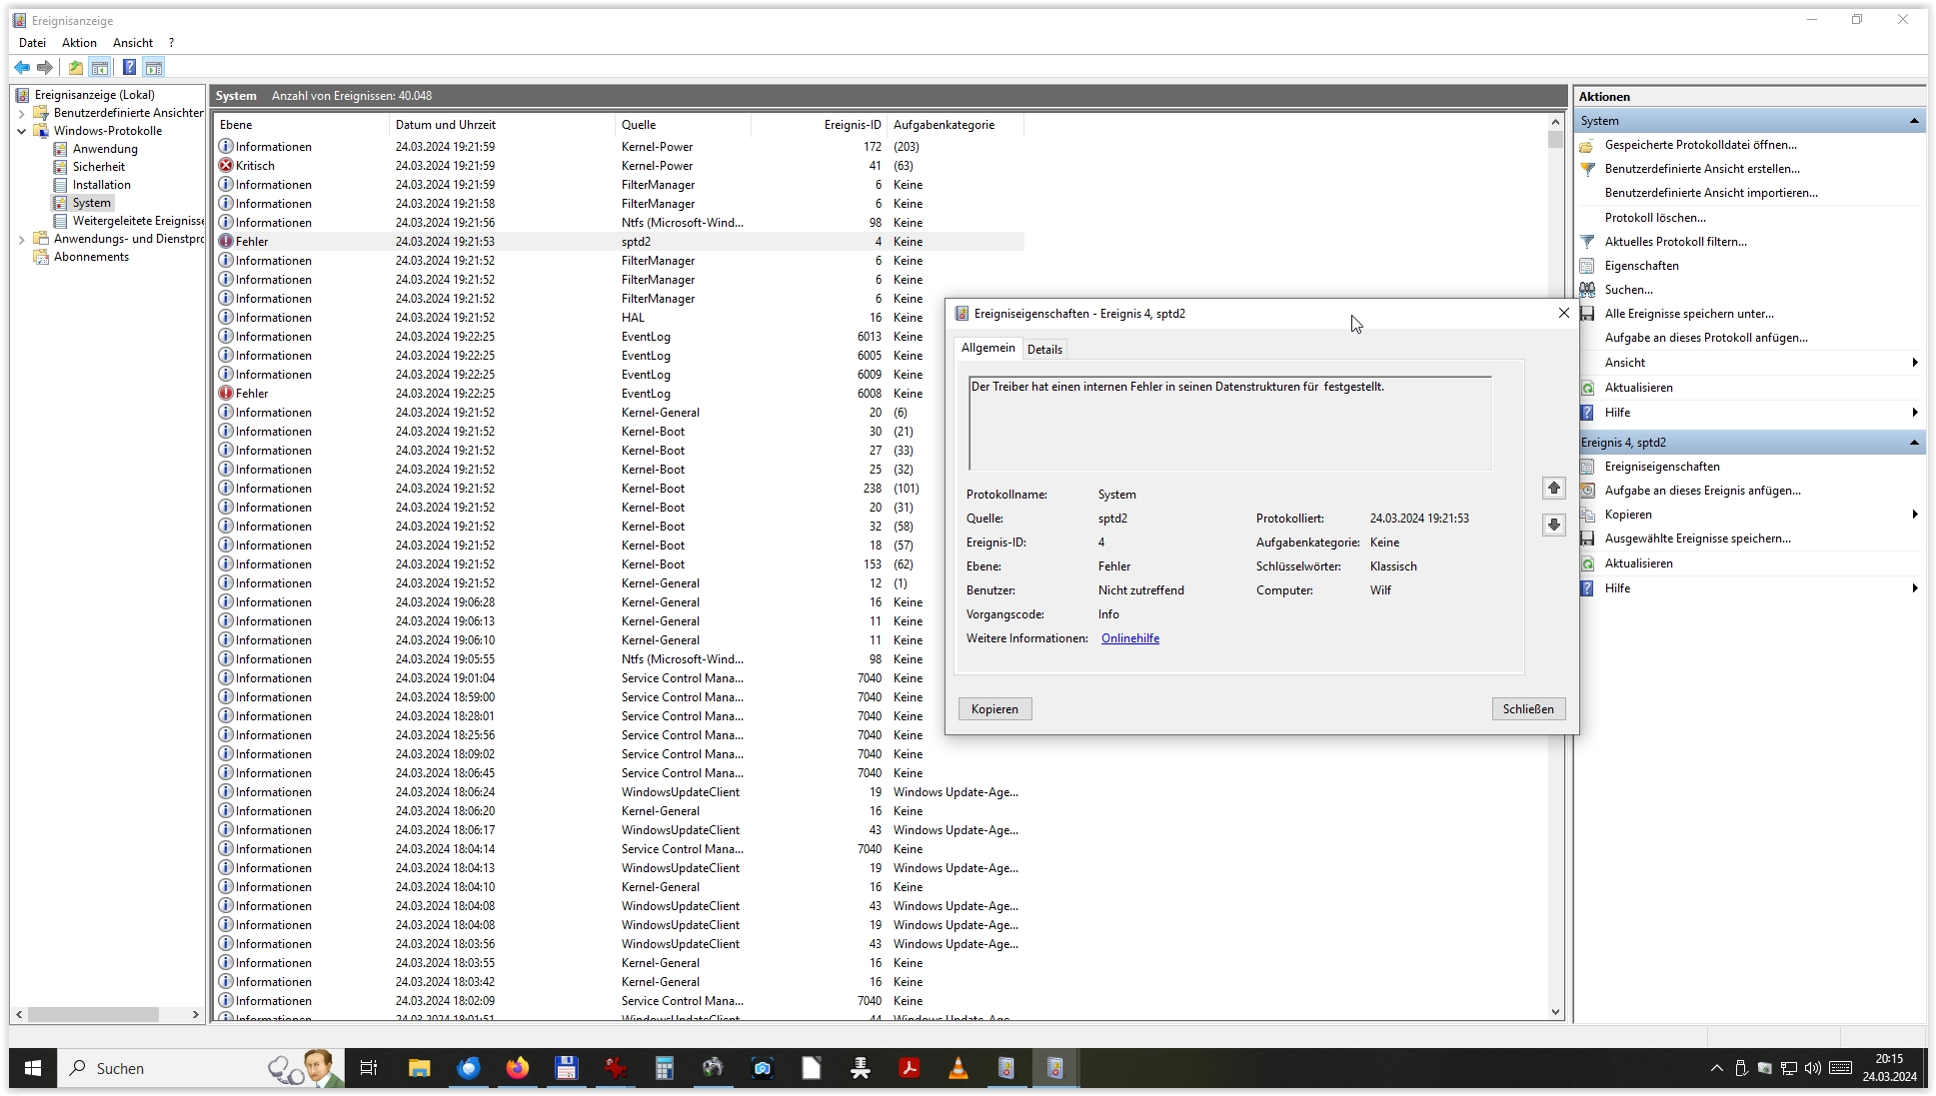This screenshot has height=1096, width=1936.
Task: Switch to the 'Details' tab
Action: 1044,349
